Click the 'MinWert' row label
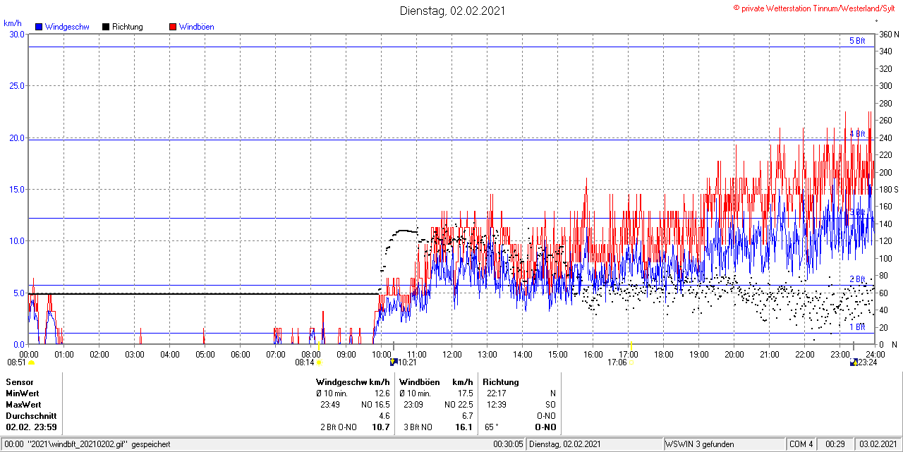Screen dimensions: 903x452 coord(23,393)
